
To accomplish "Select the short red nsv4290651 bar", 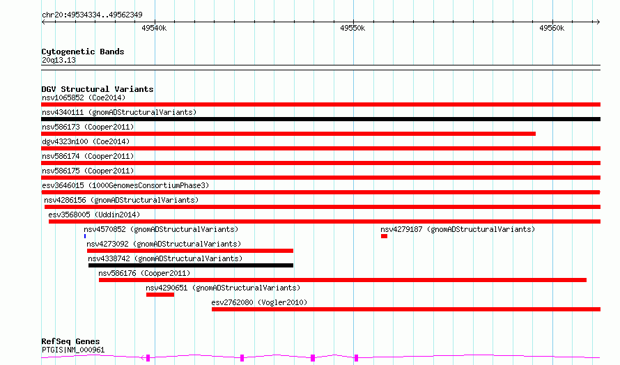I will pos(160,295).
